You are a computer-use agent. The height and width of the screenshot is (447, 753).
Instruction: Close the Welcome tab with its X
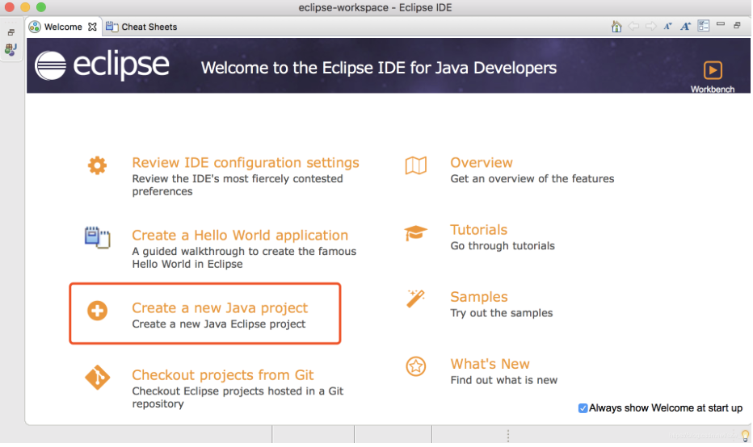click(x=92, y=27)
